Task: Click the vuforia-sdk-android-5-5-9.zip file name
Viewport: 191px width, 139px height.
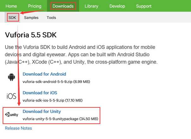Action: (47, 81)
